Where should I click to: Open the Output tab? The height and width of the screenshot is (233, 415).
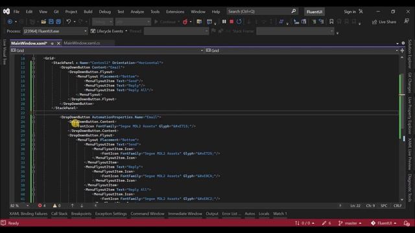click(212, 214)
